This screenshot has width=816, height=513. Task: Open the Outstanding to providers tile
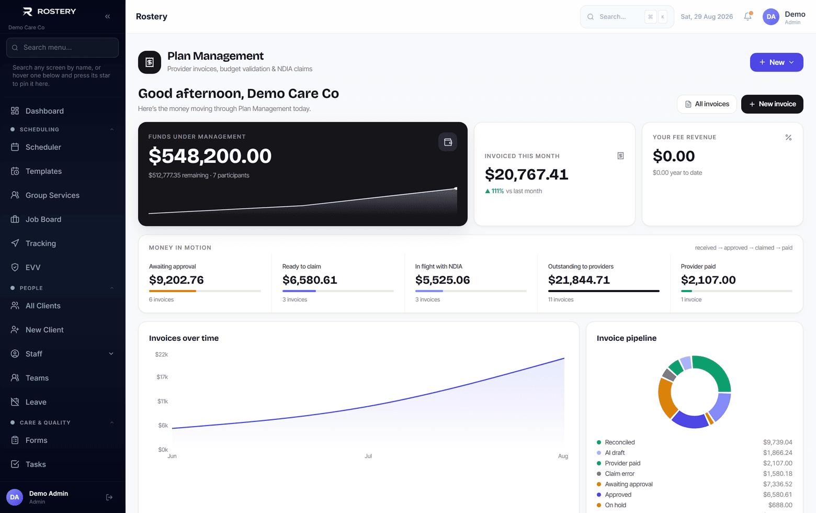(x=604, y=283)
